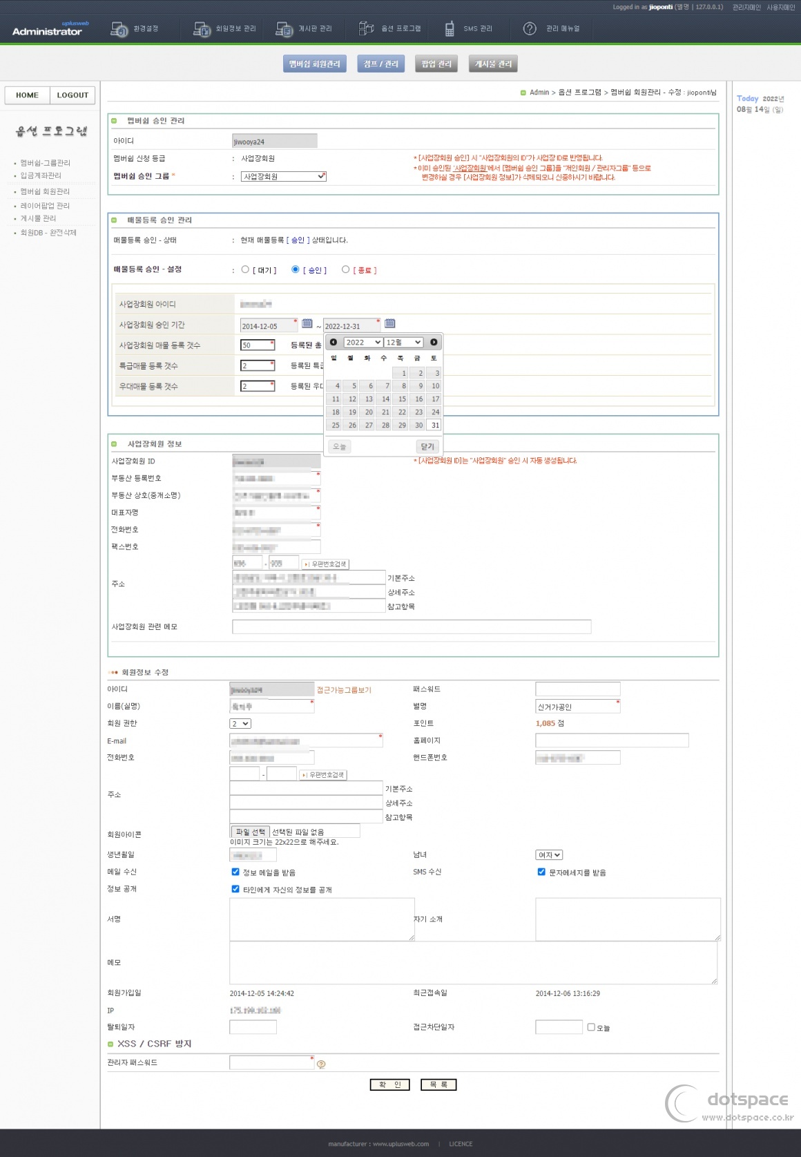The width and height of the screenshot is (801, 1157).
Task: Click the 홈페이지 input field
Action: click(x=612, y=740)
